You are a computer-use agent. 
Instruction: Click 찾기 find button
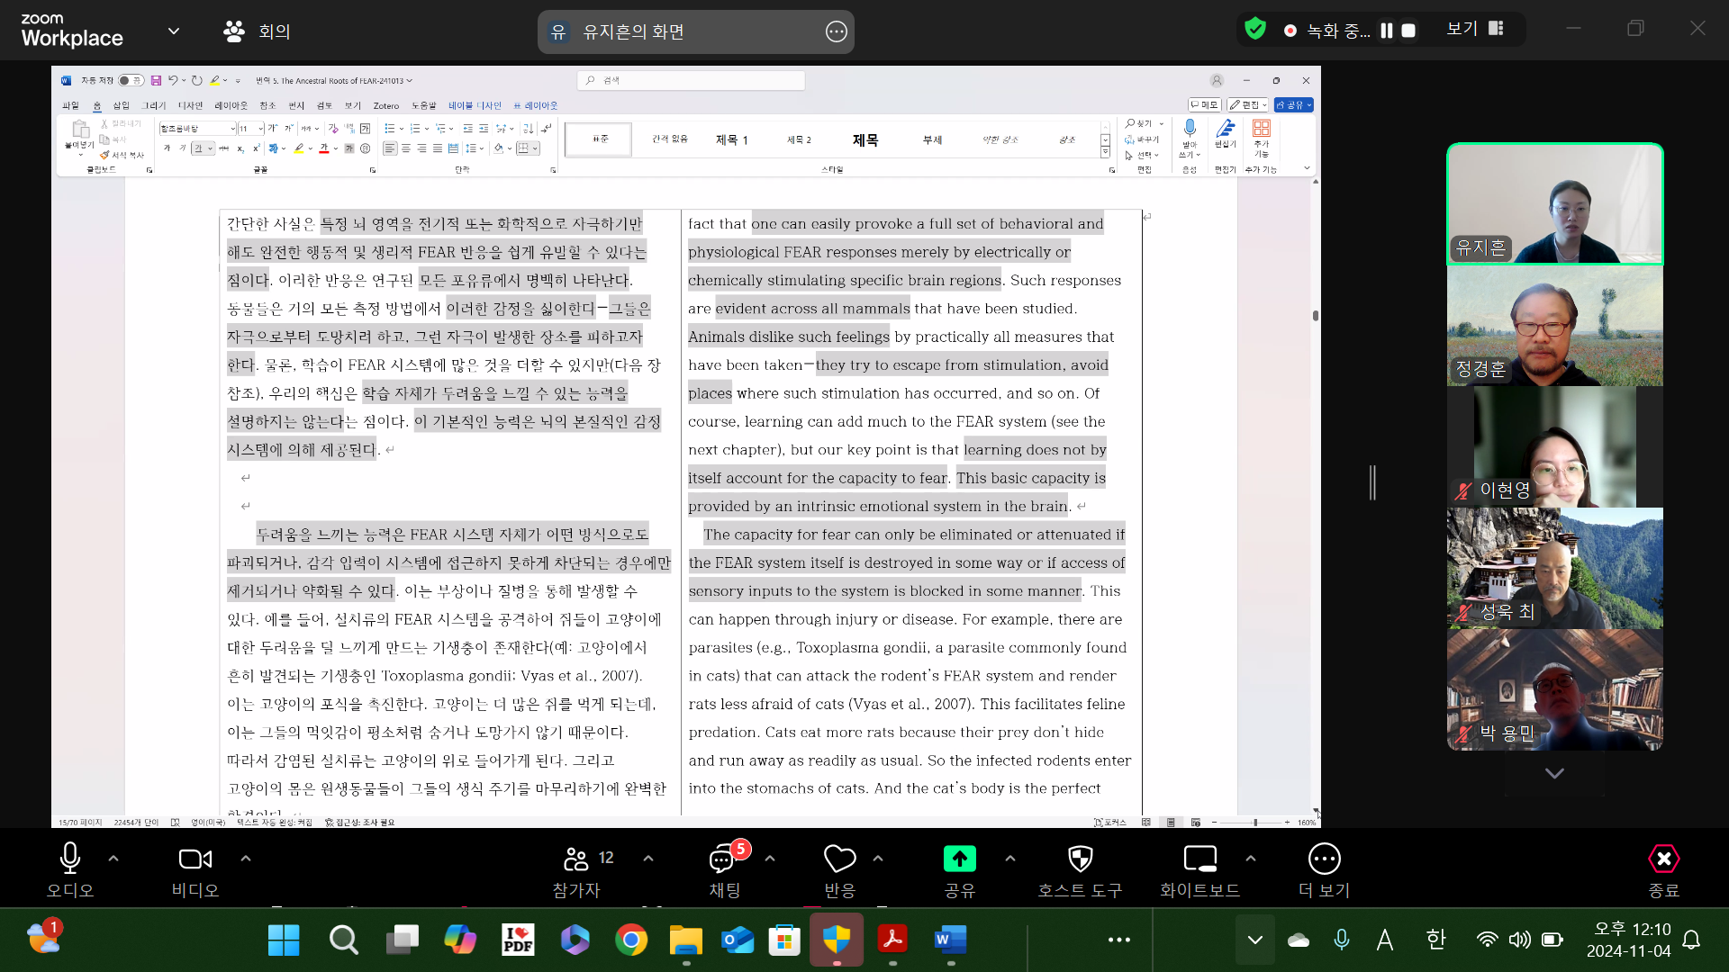coord(1139,123)
